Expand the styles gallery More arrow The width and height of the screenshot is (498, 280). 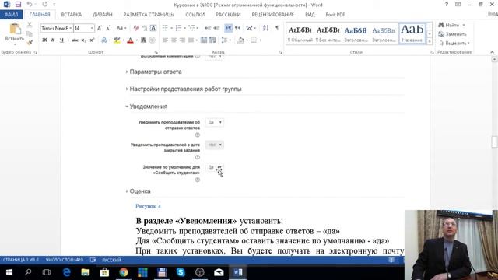pyautogui.click(x=430, y=41)
